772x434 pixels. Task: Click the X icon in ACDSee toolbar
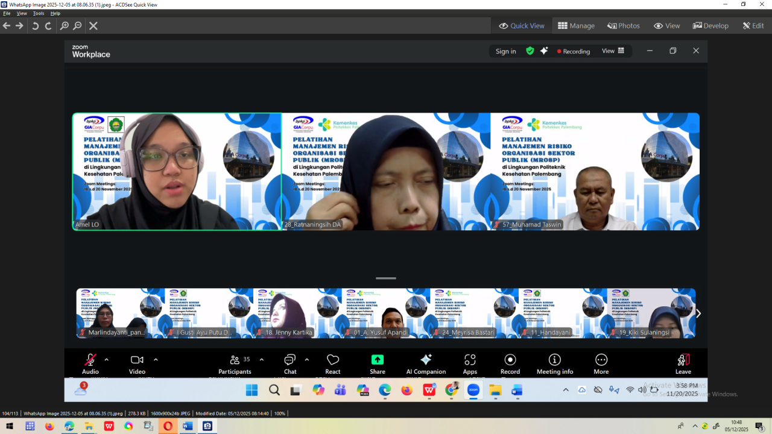pyautogui.click(x=93, y=26)
